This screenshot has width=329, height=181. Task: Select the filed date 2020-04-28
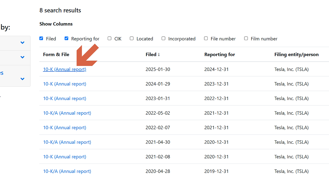point(158,171)
